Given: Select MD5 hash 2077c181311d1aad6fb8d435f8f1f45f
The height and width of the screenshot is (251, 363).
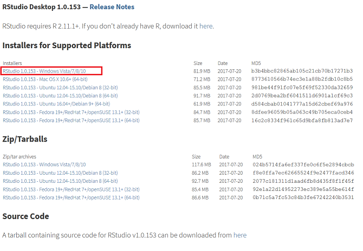Looking at the screenshot, I should 303,181.
